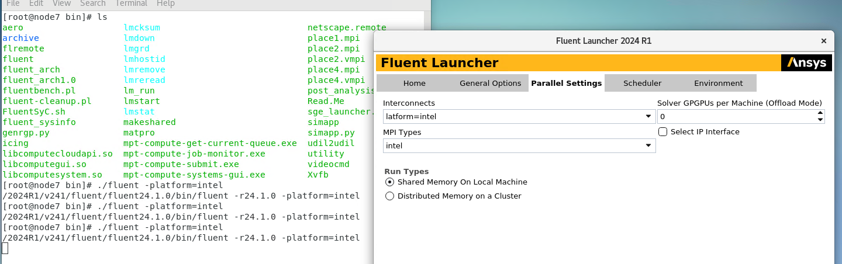Click 'lm_run' in the terminal listing
The image size is (842, 264).
(139, 91)
